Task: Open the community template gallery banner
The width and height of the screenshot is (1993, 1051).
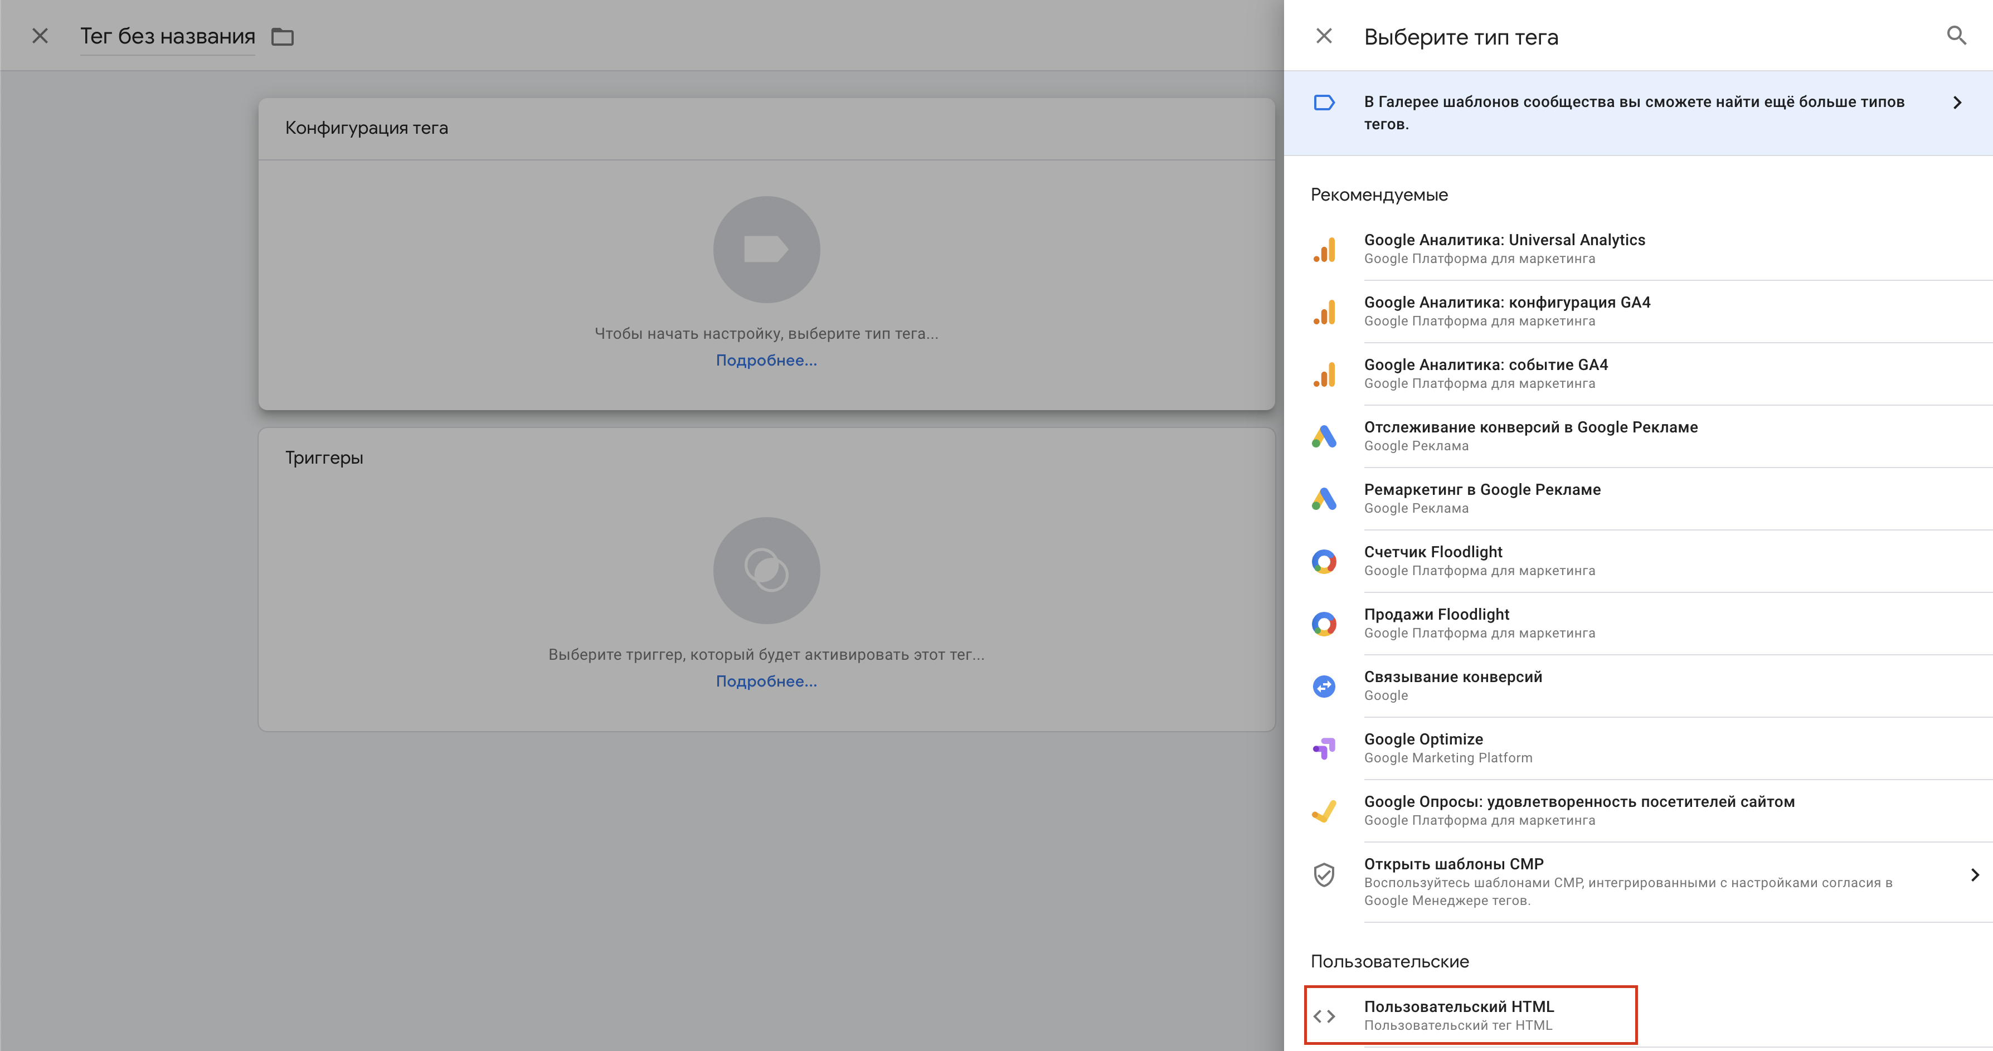Action: [1638, 113]
